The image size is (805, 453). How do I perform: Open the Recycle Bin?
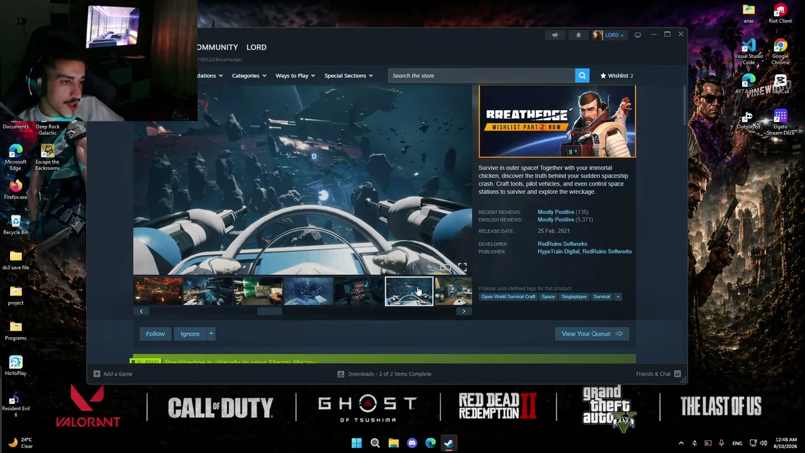tap(16, 225)
